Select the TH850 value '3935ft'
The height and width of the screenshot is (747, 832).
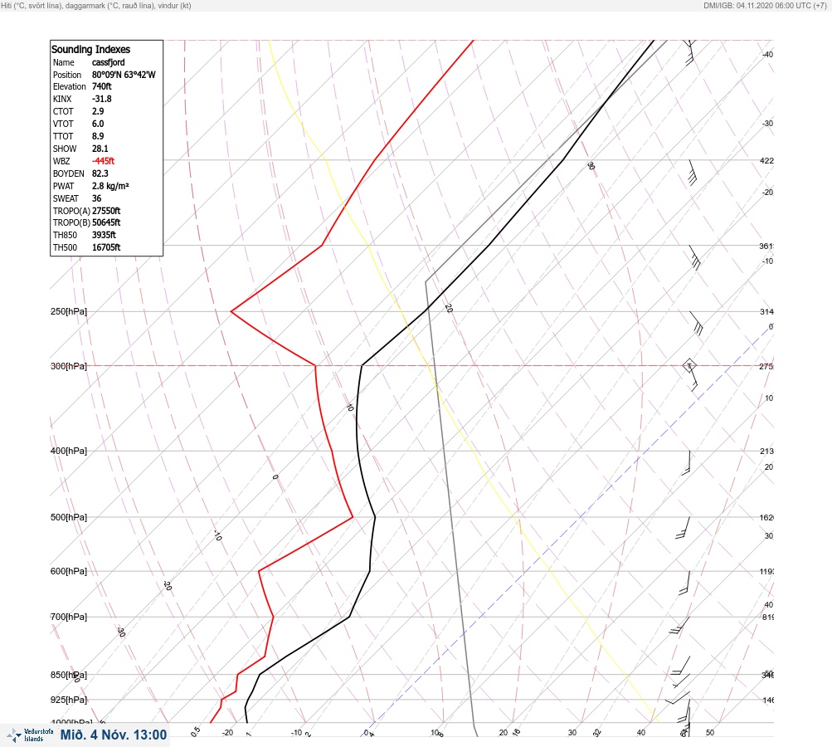[x=104, y=235]
